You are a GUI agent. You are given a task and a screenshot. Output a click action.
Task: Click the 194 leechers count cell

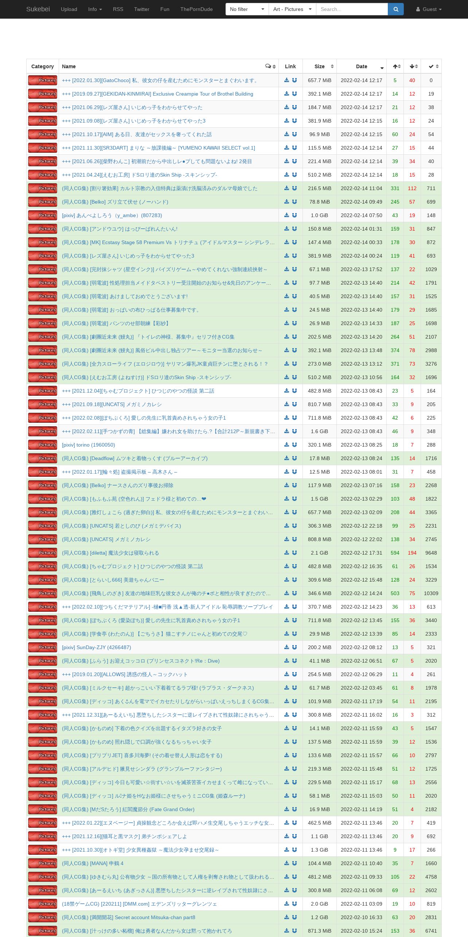[x=412, y=553]
